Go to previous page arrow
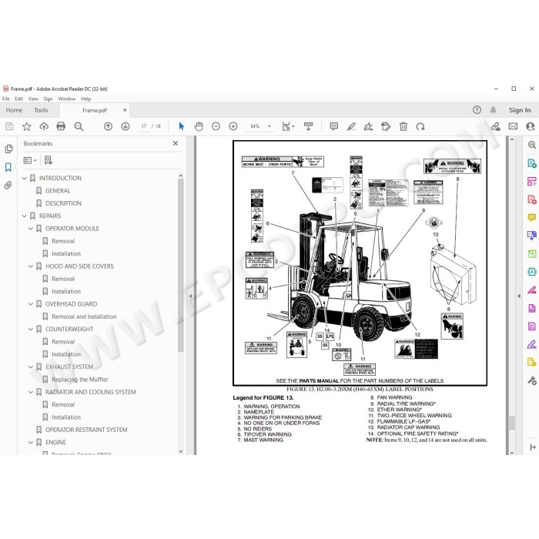The width and height of the screenshot is (539, 539). 108,126
